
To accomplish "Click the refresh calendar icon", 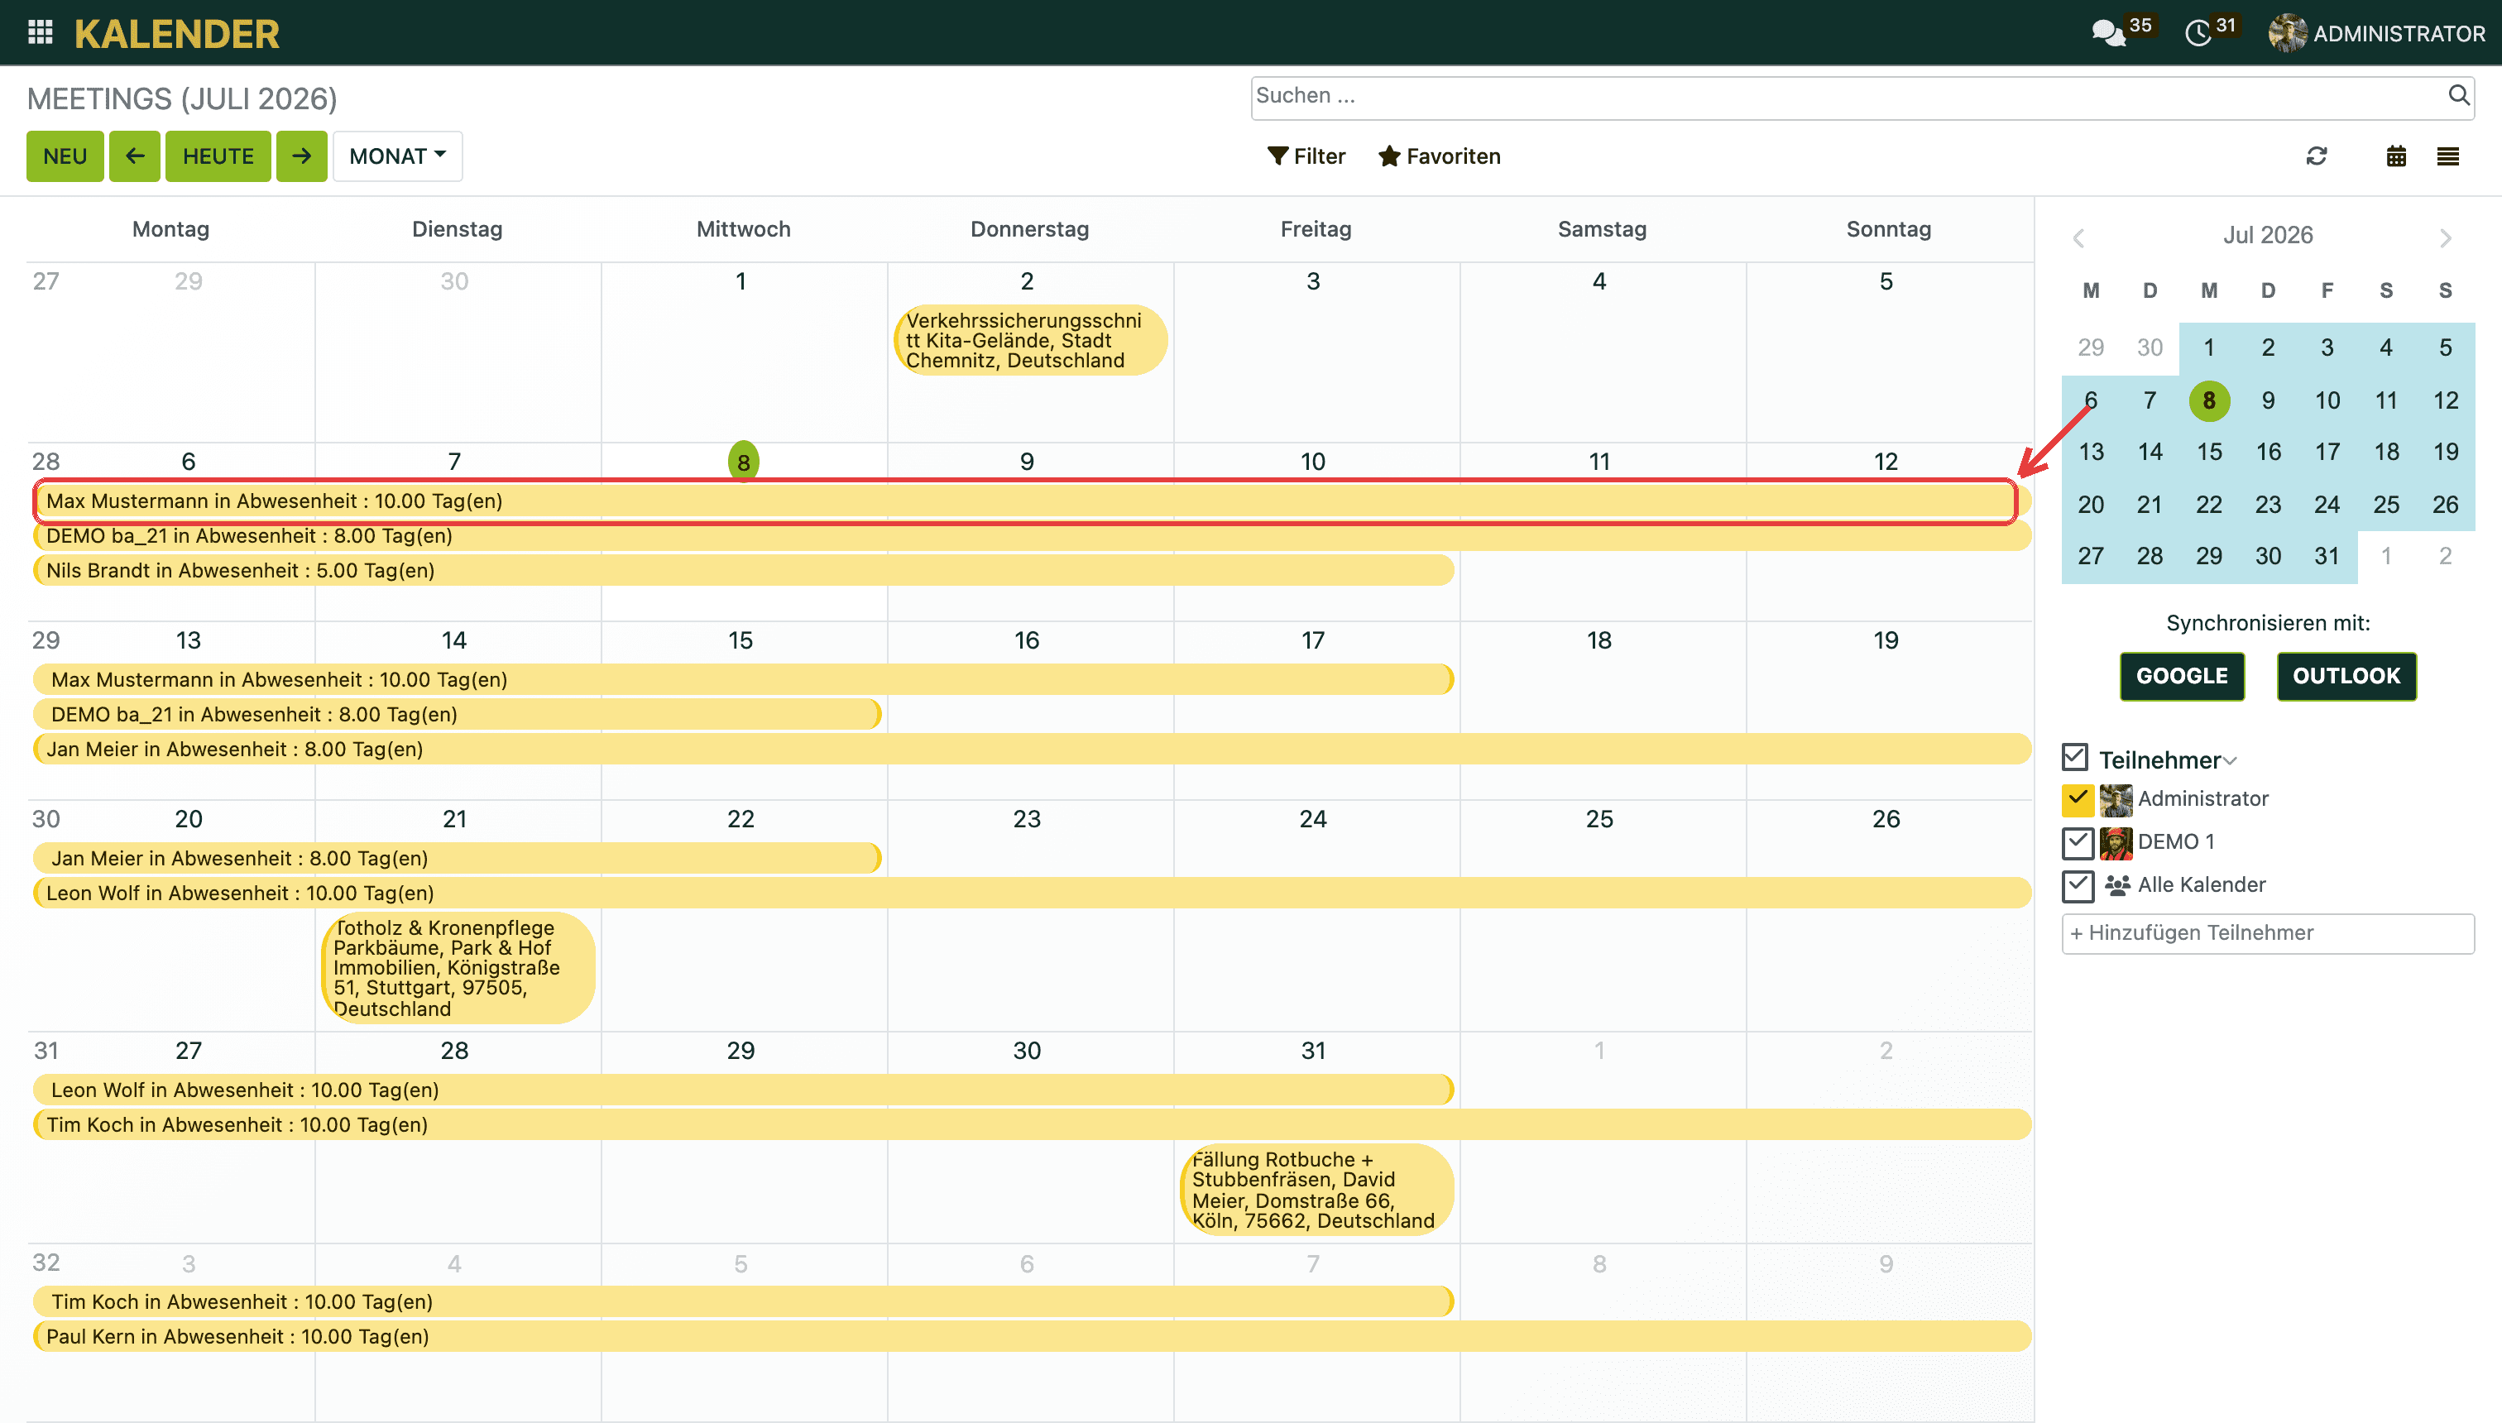I will coord(2317,156).
